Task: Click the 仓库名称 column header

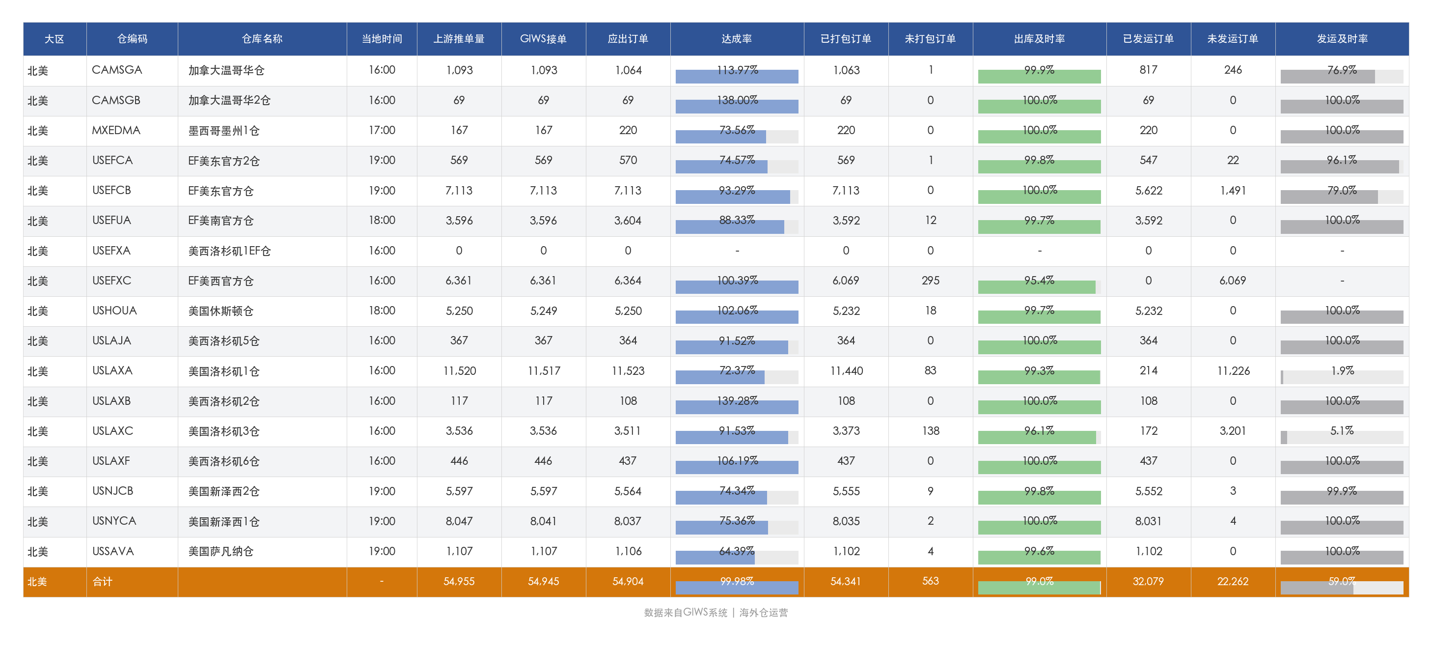Action: click(x=262, y=39)
